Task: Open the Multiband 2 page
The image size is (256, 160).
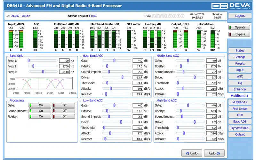Action: tap(240, 102)
